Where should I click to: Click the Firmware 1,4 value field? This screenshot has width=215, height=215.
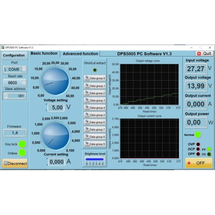(15, 133)
